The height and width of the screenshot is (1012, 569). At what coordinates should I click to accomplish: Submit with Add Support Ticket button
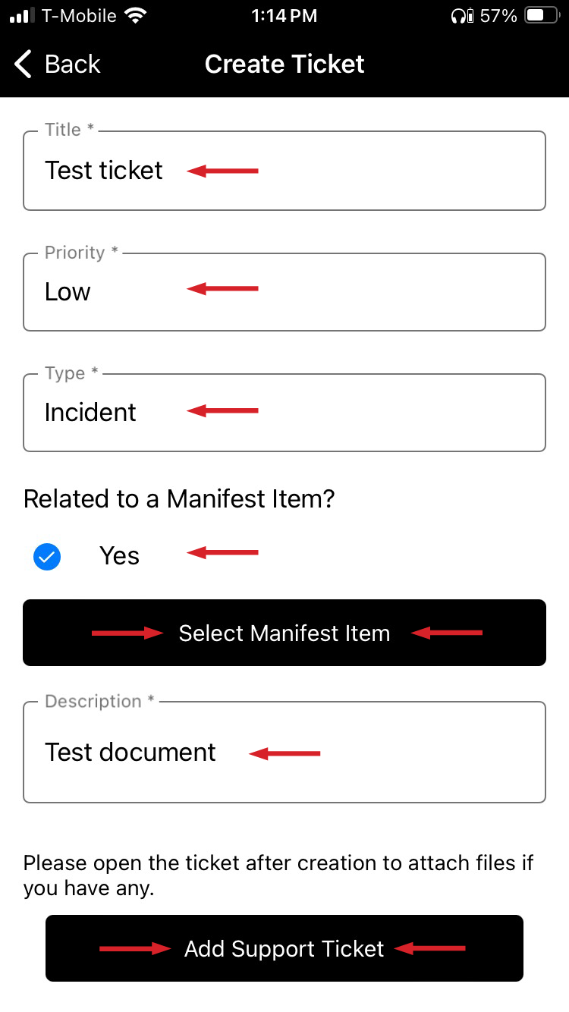click(x=284, y=949)
